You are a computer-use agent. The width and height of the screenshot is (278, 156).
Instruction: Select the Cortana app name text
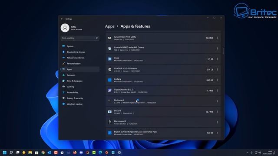[x=118, y=79]
